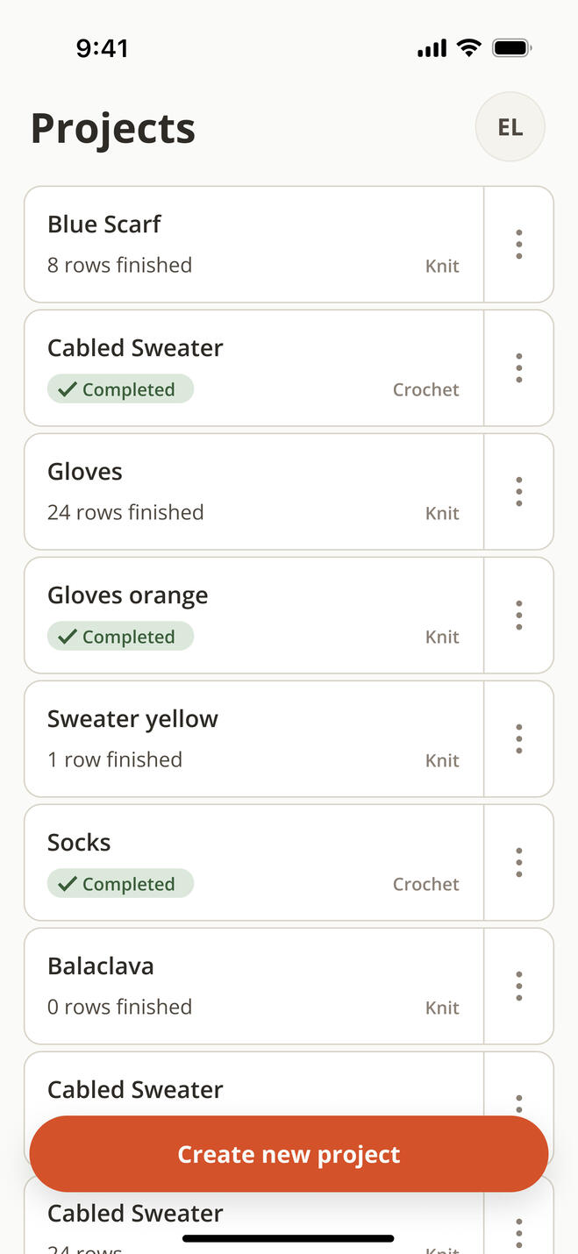Select the Gloves orange project title
Screen dimensions: 578x1254
[128, 596]
